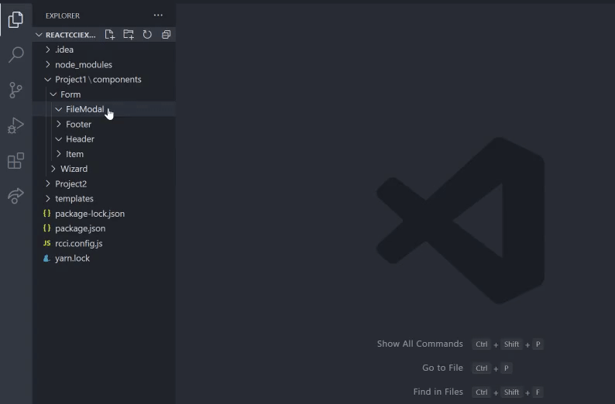Select the components folder label

click(x=117, y=80)
